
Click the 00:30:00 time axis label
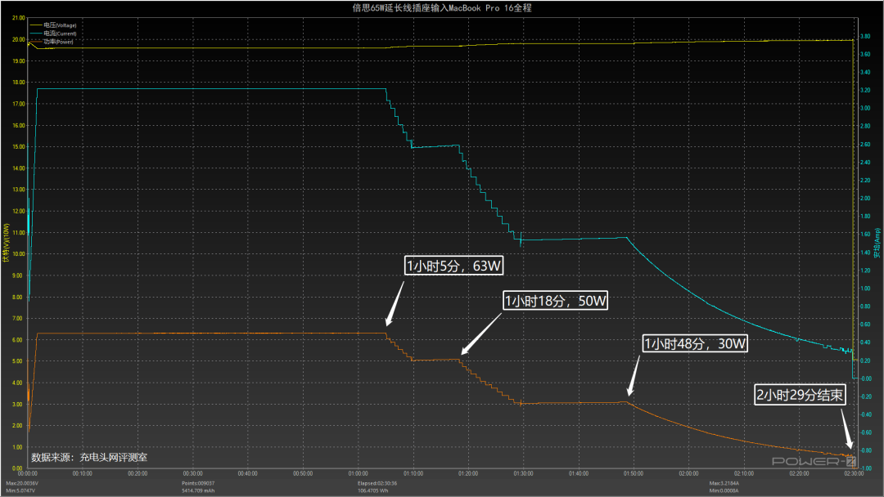(x=193, y=473)
